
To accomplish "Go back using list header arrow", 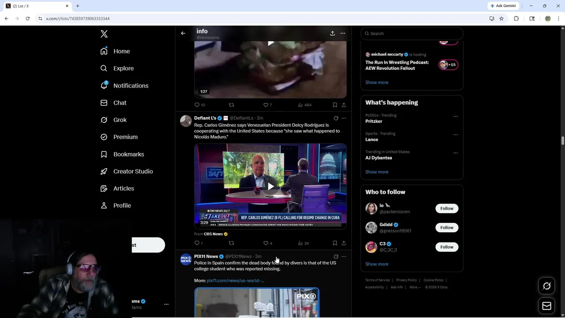I will tap(183, 33).
